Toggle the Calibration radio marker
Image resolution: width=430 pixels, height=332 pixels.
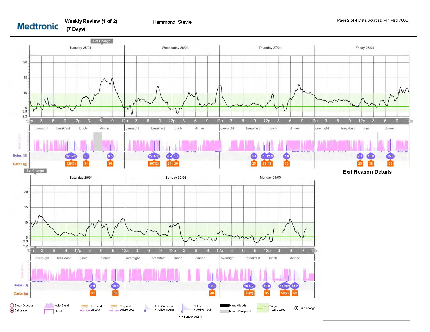click(x=12, y=310)
